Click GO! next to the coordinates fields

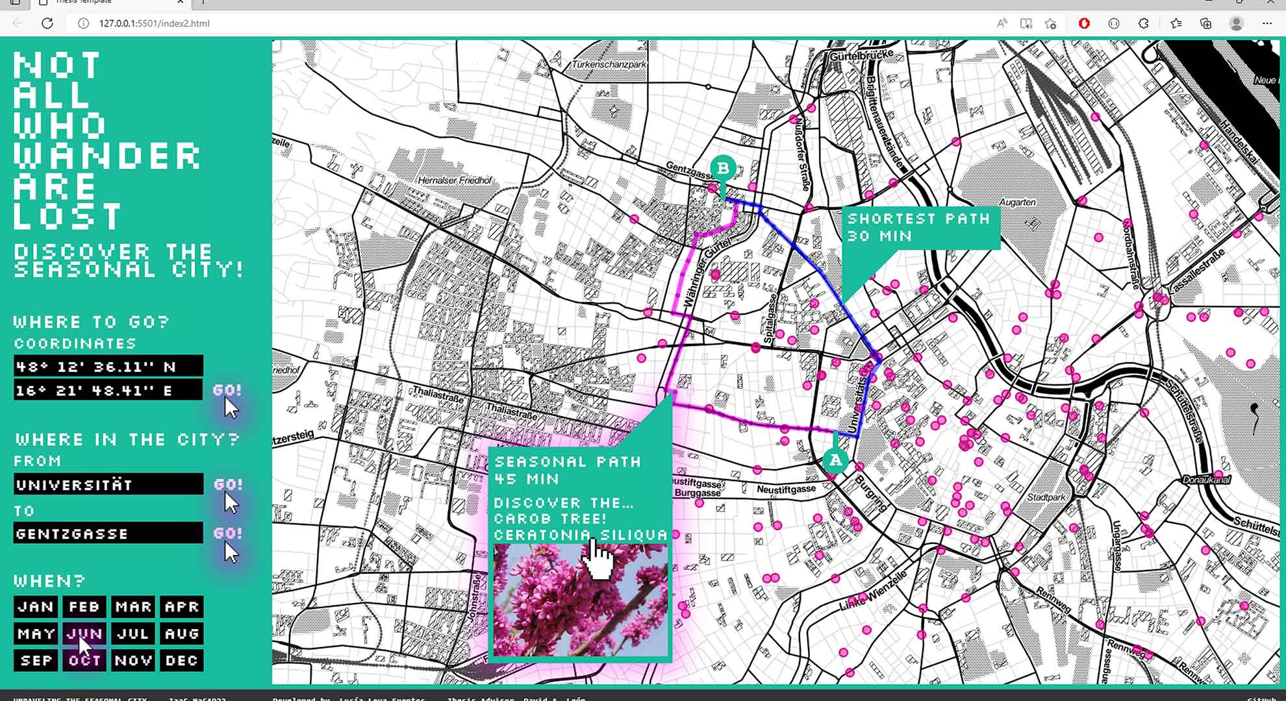click(227, 390)
